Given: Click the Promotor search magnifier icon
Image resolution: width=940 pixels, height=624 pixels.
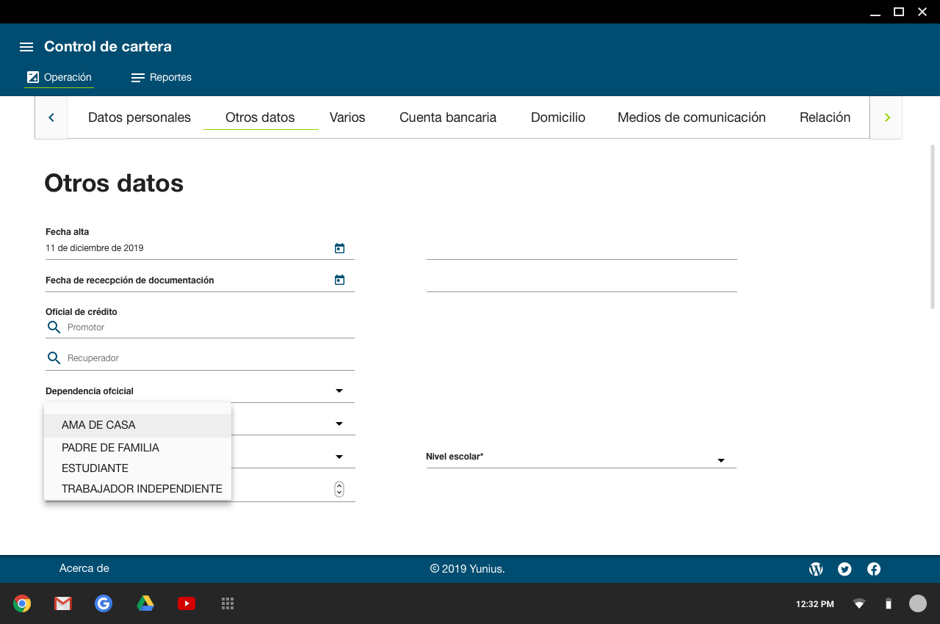Looking at the screenshot, I should tap(54, 327).
